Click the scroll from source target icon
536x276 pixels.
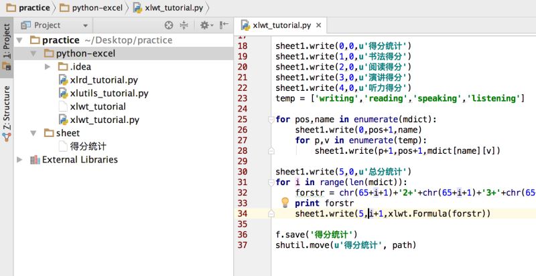[x=169, y=25]
